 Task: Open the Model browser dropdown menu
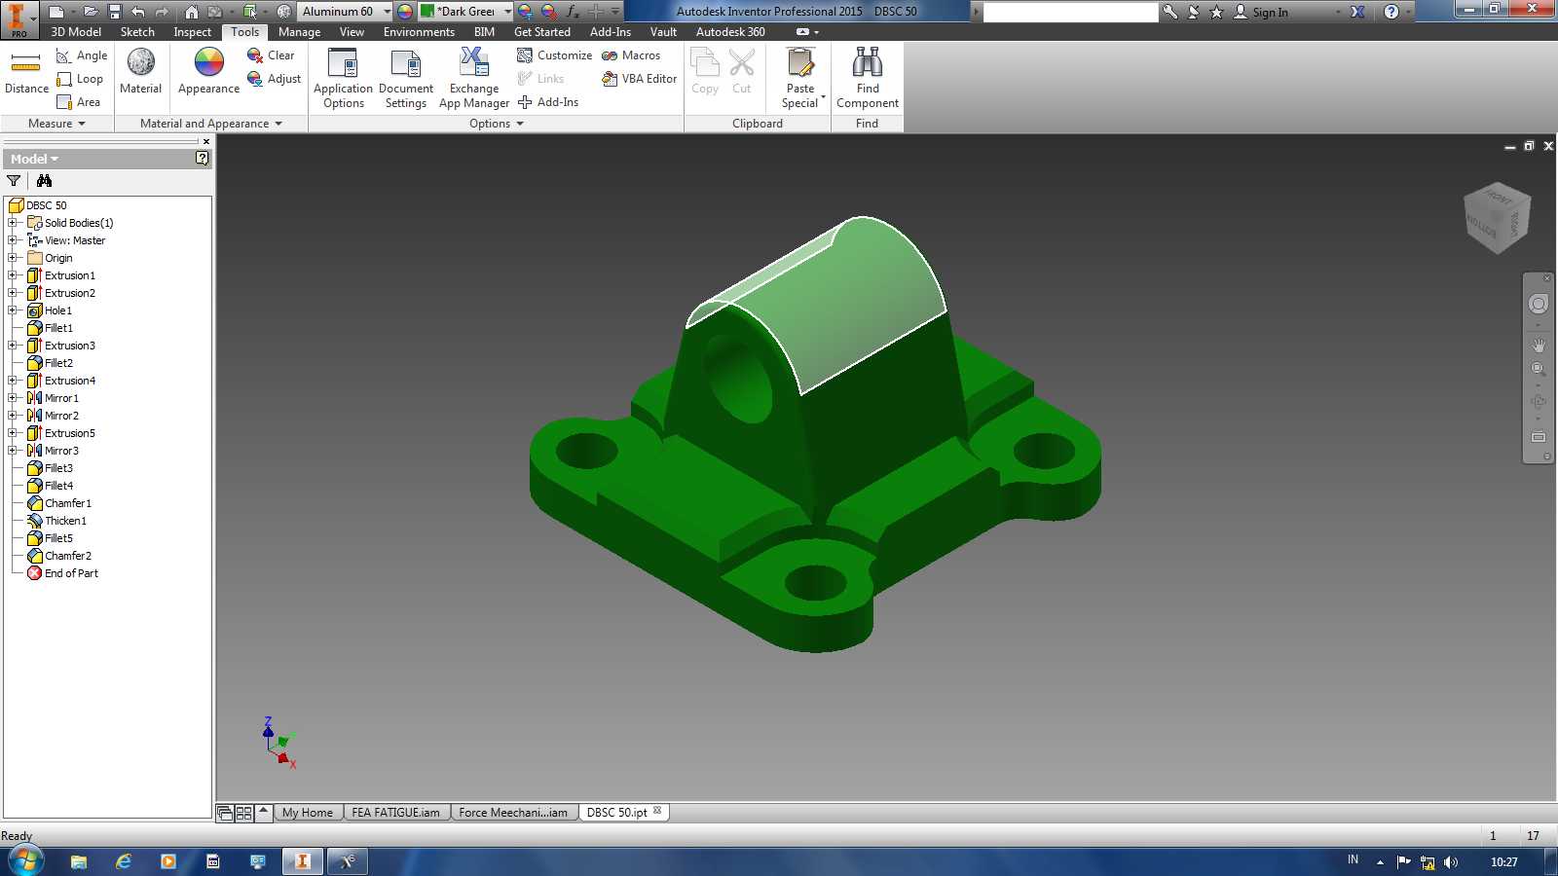(35, 159)
